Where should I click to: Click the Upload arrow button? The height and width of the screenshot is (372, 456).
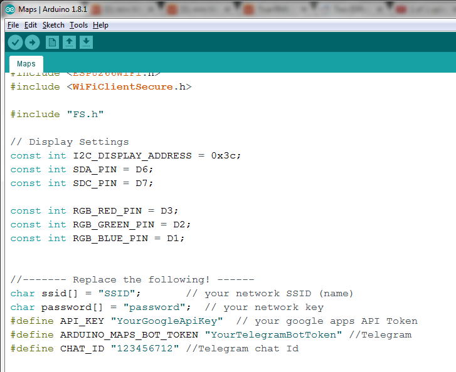tap(32, 43)
